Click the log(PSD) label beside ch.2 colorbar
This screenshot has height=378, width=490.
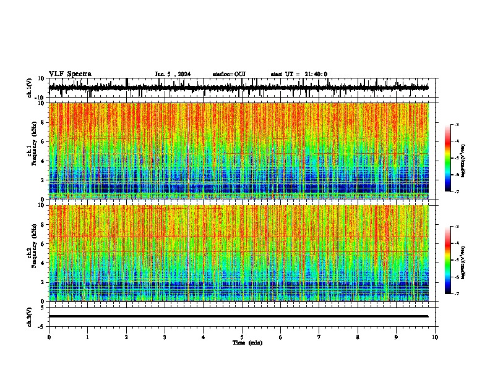point(463,262)
